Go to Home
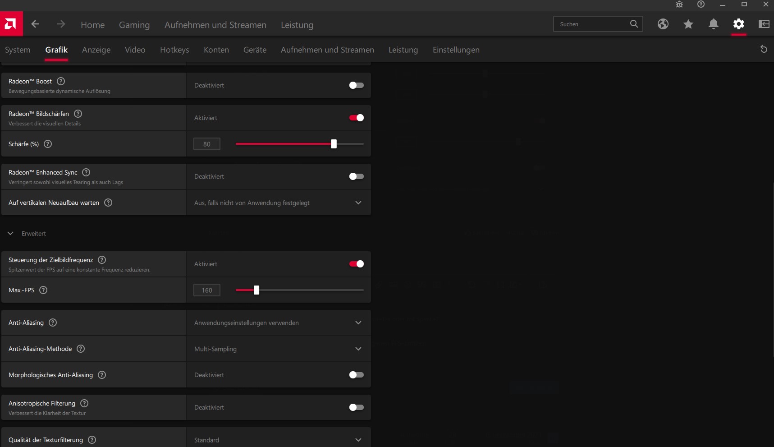The width and height of the screenshot is (774, 447). coord(92,25)
